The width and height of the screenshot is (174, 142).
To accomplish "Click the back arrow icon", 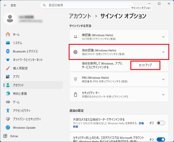I will 5,5.
